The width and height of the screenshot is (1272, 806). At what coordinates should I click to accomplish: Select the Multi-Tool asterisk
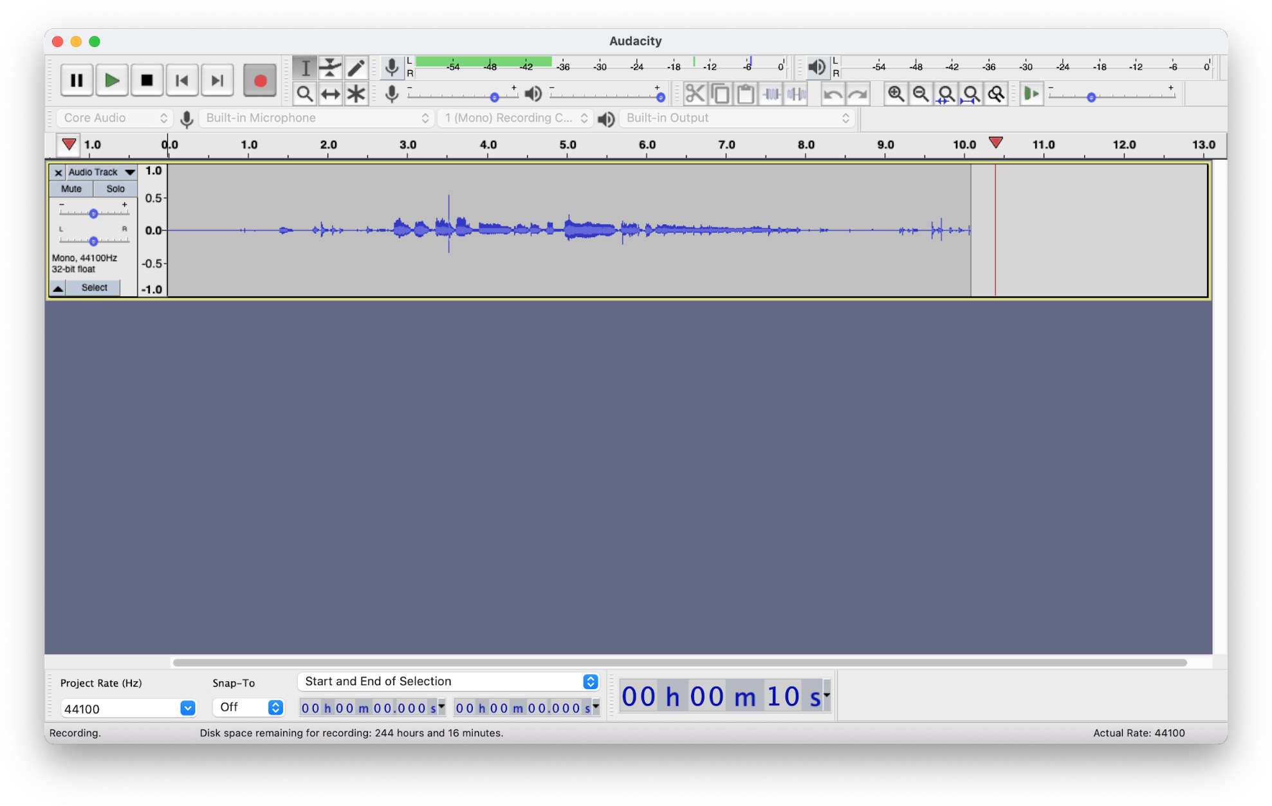click(x=356, y=94)
